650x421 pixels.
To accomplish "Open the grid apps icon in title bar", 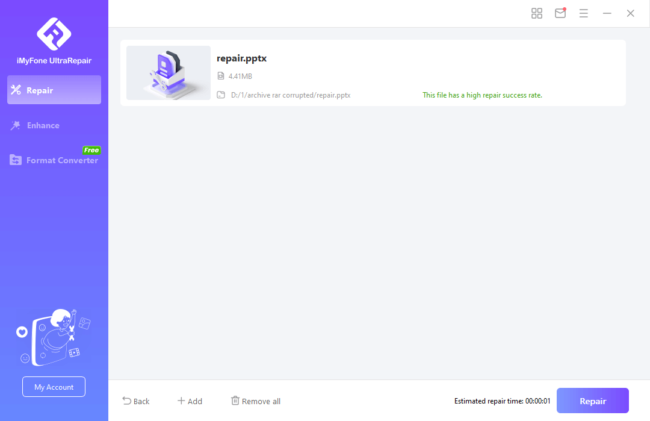I will pos(537,13).
